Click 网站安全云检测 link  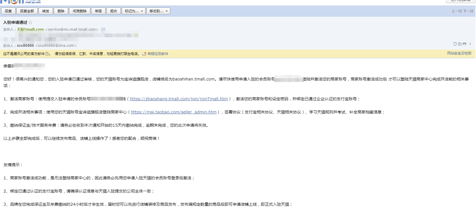pyautogui.click(x=459, y=53)
